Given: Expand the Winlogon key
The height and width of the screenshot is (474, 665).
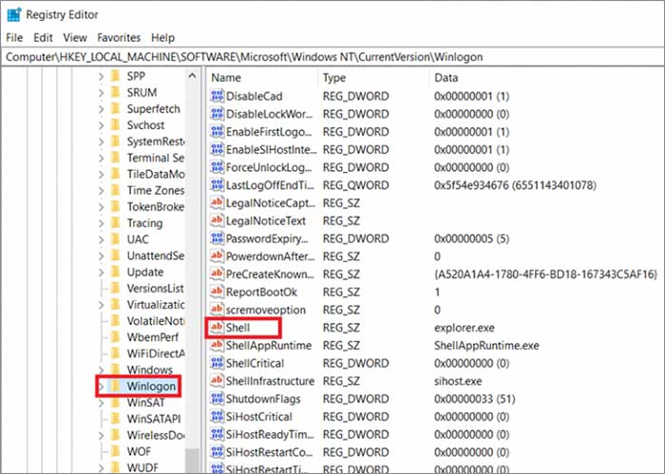Looking at the screenshot, I should point(101,387).
